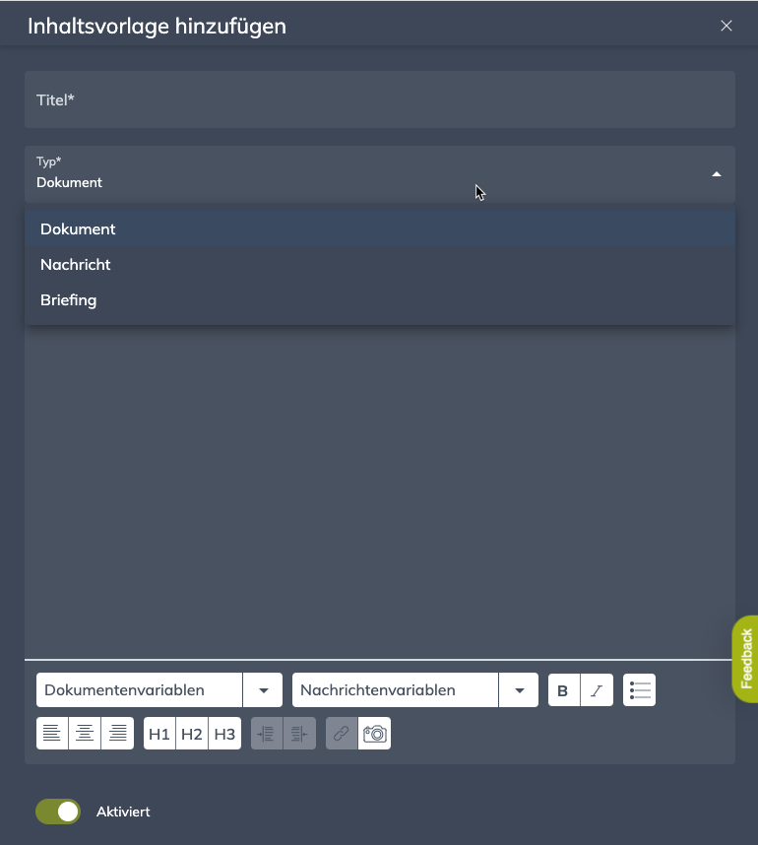Open the Nachrichtenvariablen dropdown arrow
Viewport: 758px width, 845px height.
[519, 690]
